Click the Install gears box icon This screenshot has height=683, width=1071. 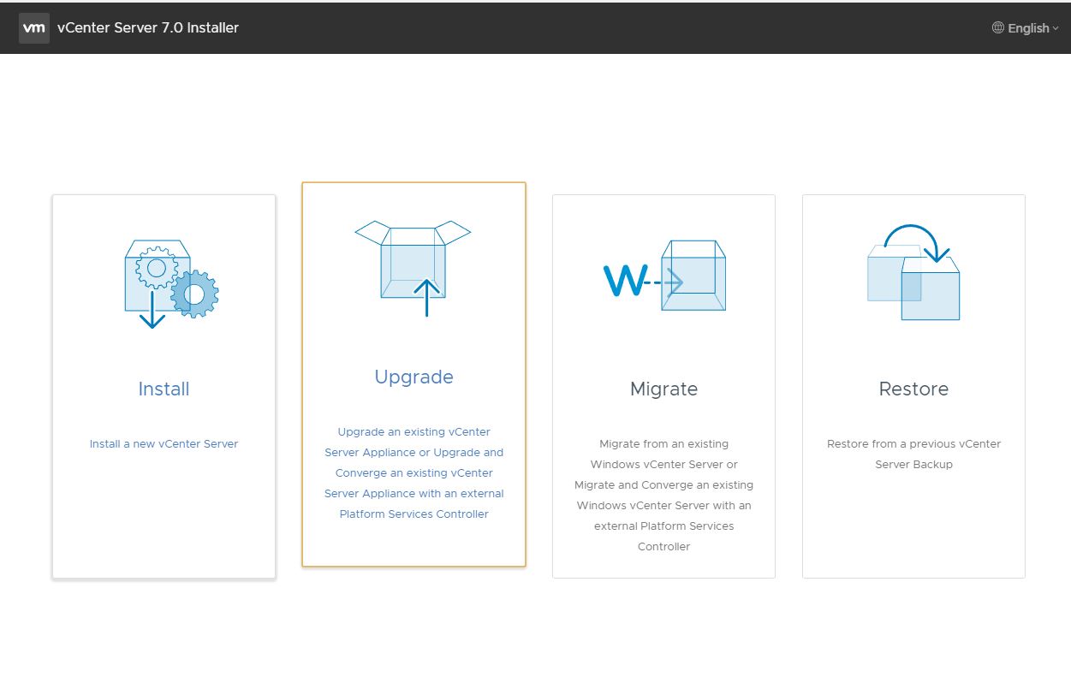click(171, 284)
